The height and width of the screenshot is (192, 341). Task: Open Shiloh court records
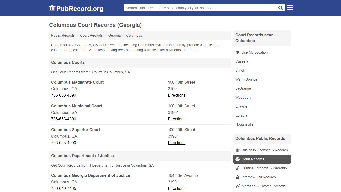(x=240, y=70)
